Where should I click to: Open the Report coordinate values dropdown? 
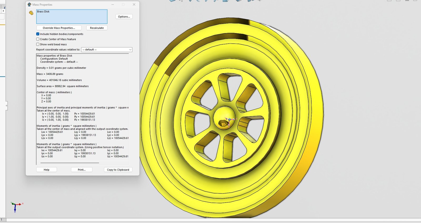[107, 50]
